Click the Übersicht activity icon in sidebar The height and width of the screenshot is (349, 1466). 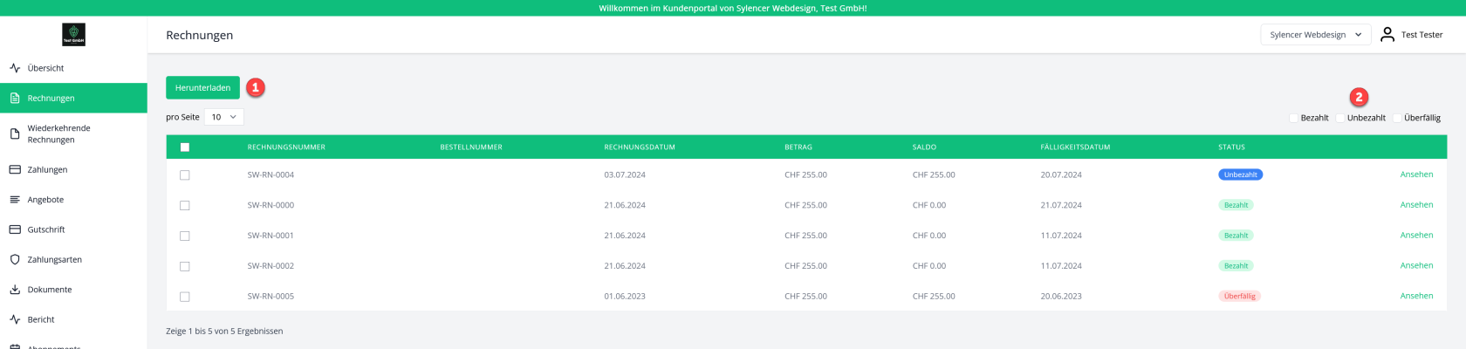(x=15, y=68)
